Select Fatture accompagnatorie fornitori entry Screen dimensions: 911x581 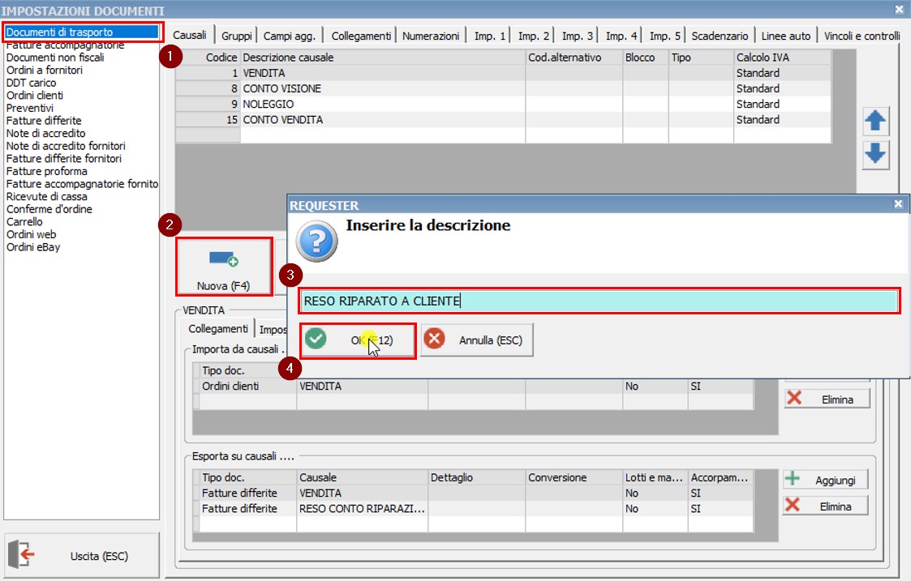click(81, 184)
